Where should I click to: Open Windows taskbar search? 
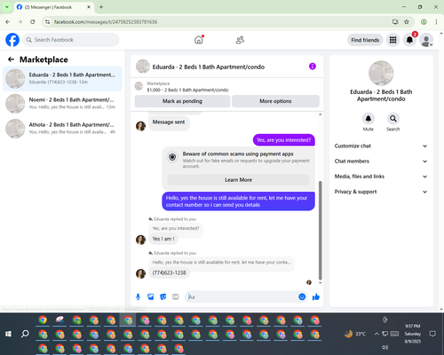point(25,334)
